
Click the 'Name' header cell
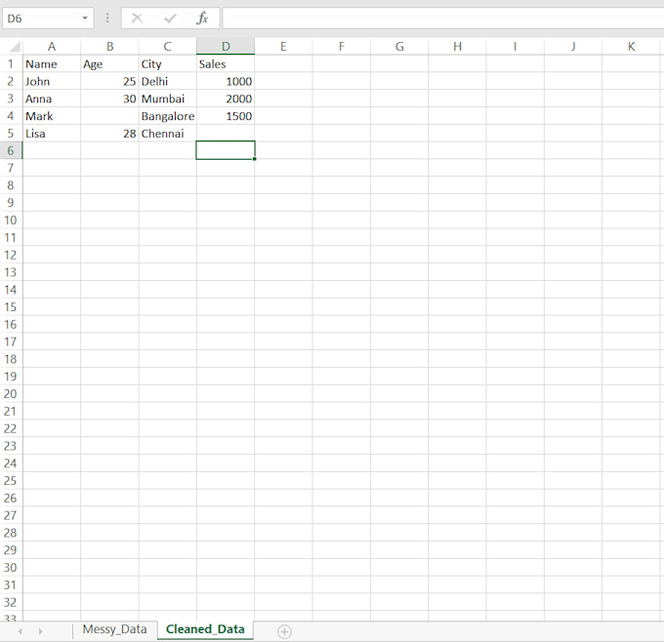(52, 63)
